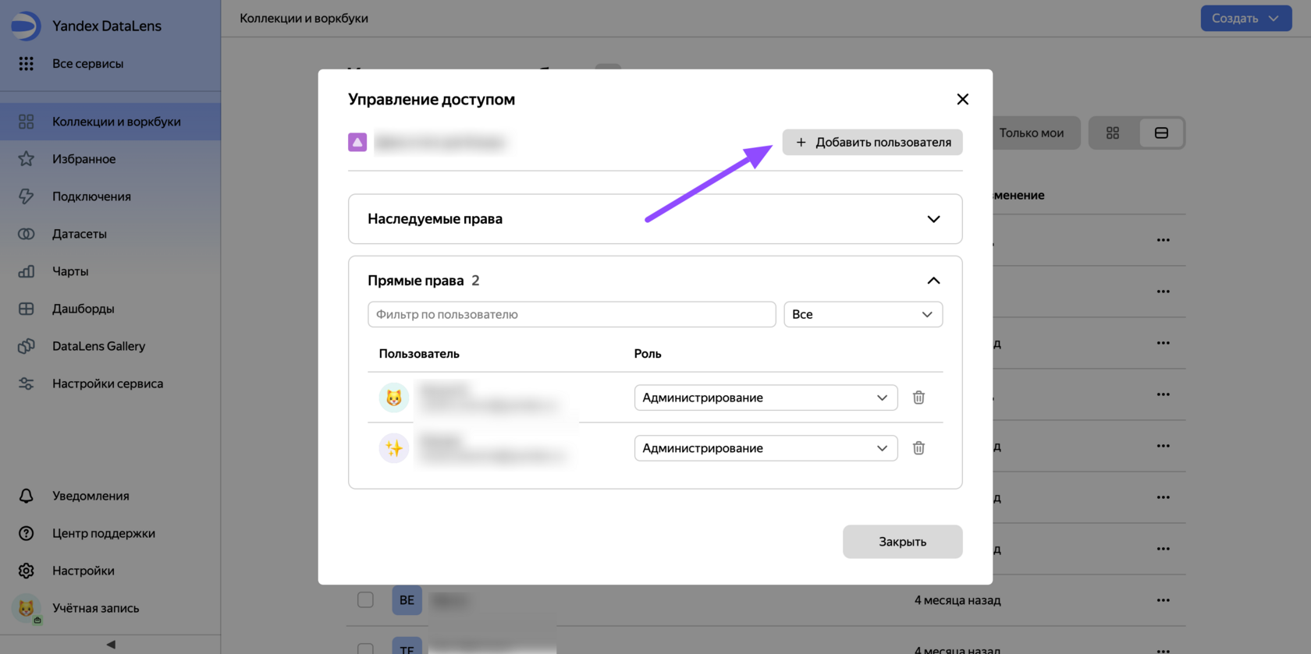The image size is (1311, 654).
Task: Delete the sparkle-avatar user's access
Action: [x=918, y=448]
